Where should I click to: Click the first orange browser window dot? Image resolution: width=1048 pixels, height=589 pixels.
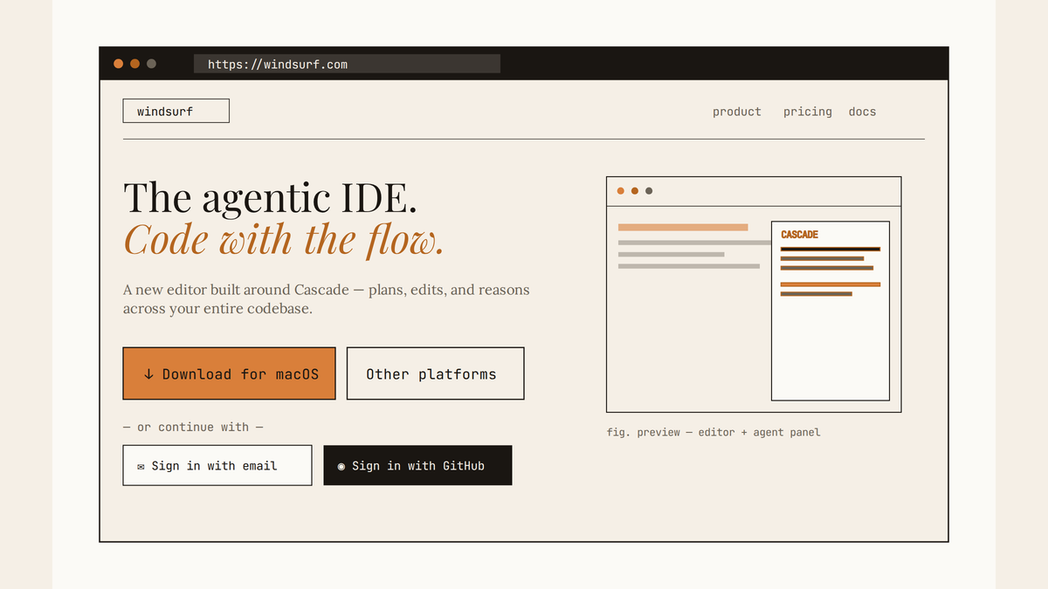(x=119, y=64)
